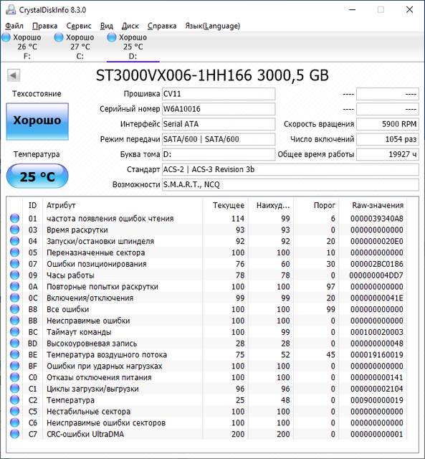Image resolution: width=425 pixels, height=459 pixels.
Task: Click status orb of attribute C7 CRC errors
Action: pos(14,434)
